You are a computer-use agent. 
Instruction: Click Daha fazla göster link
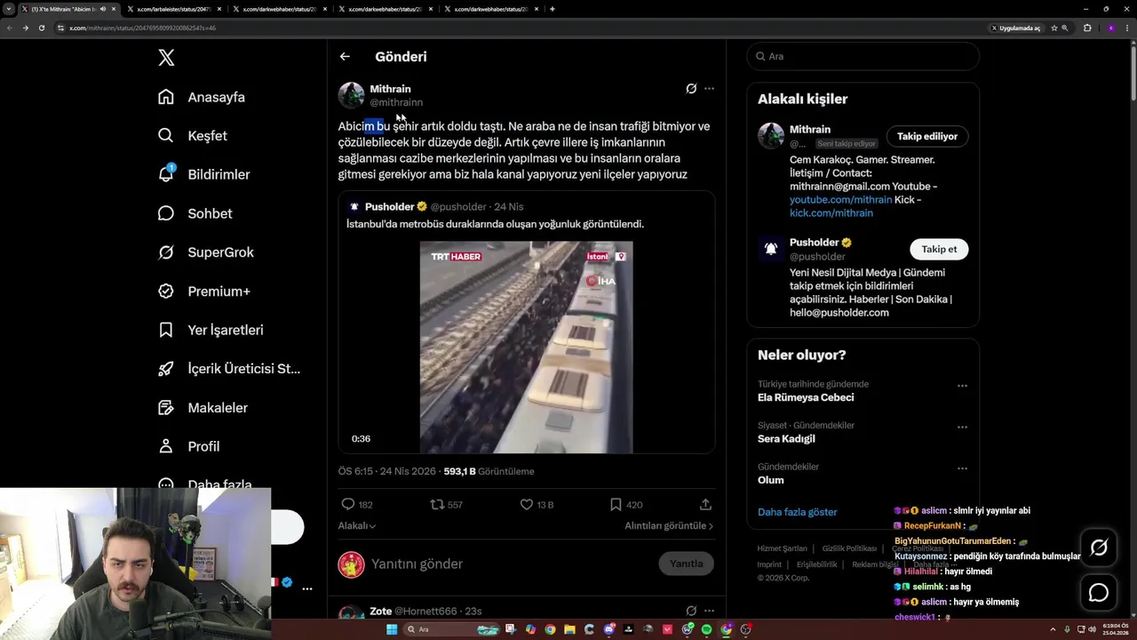[798, 512]
